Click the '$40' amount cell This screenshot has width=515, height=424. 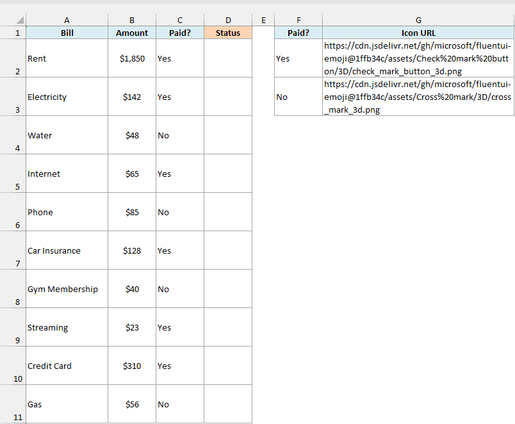pos(132,289)
